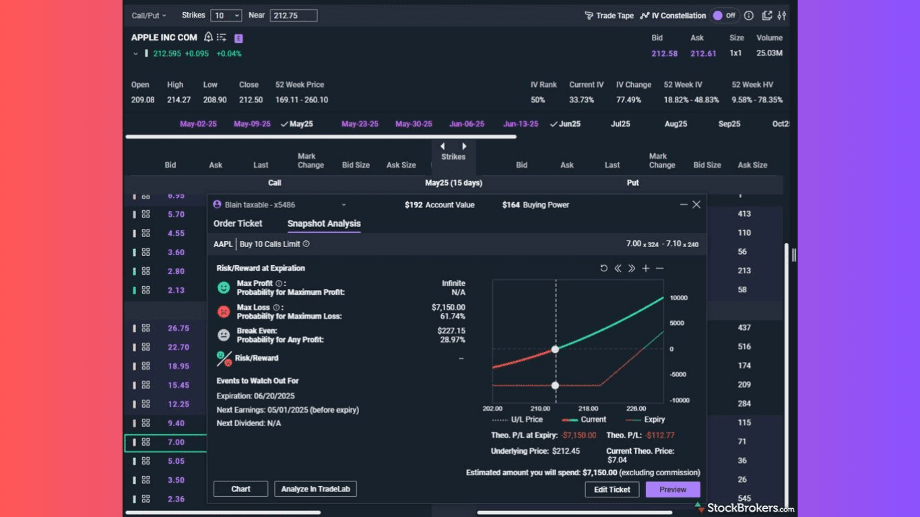The image size is (920, 517).
Task: Open the IV Constellation view
Action: point(673,15)
